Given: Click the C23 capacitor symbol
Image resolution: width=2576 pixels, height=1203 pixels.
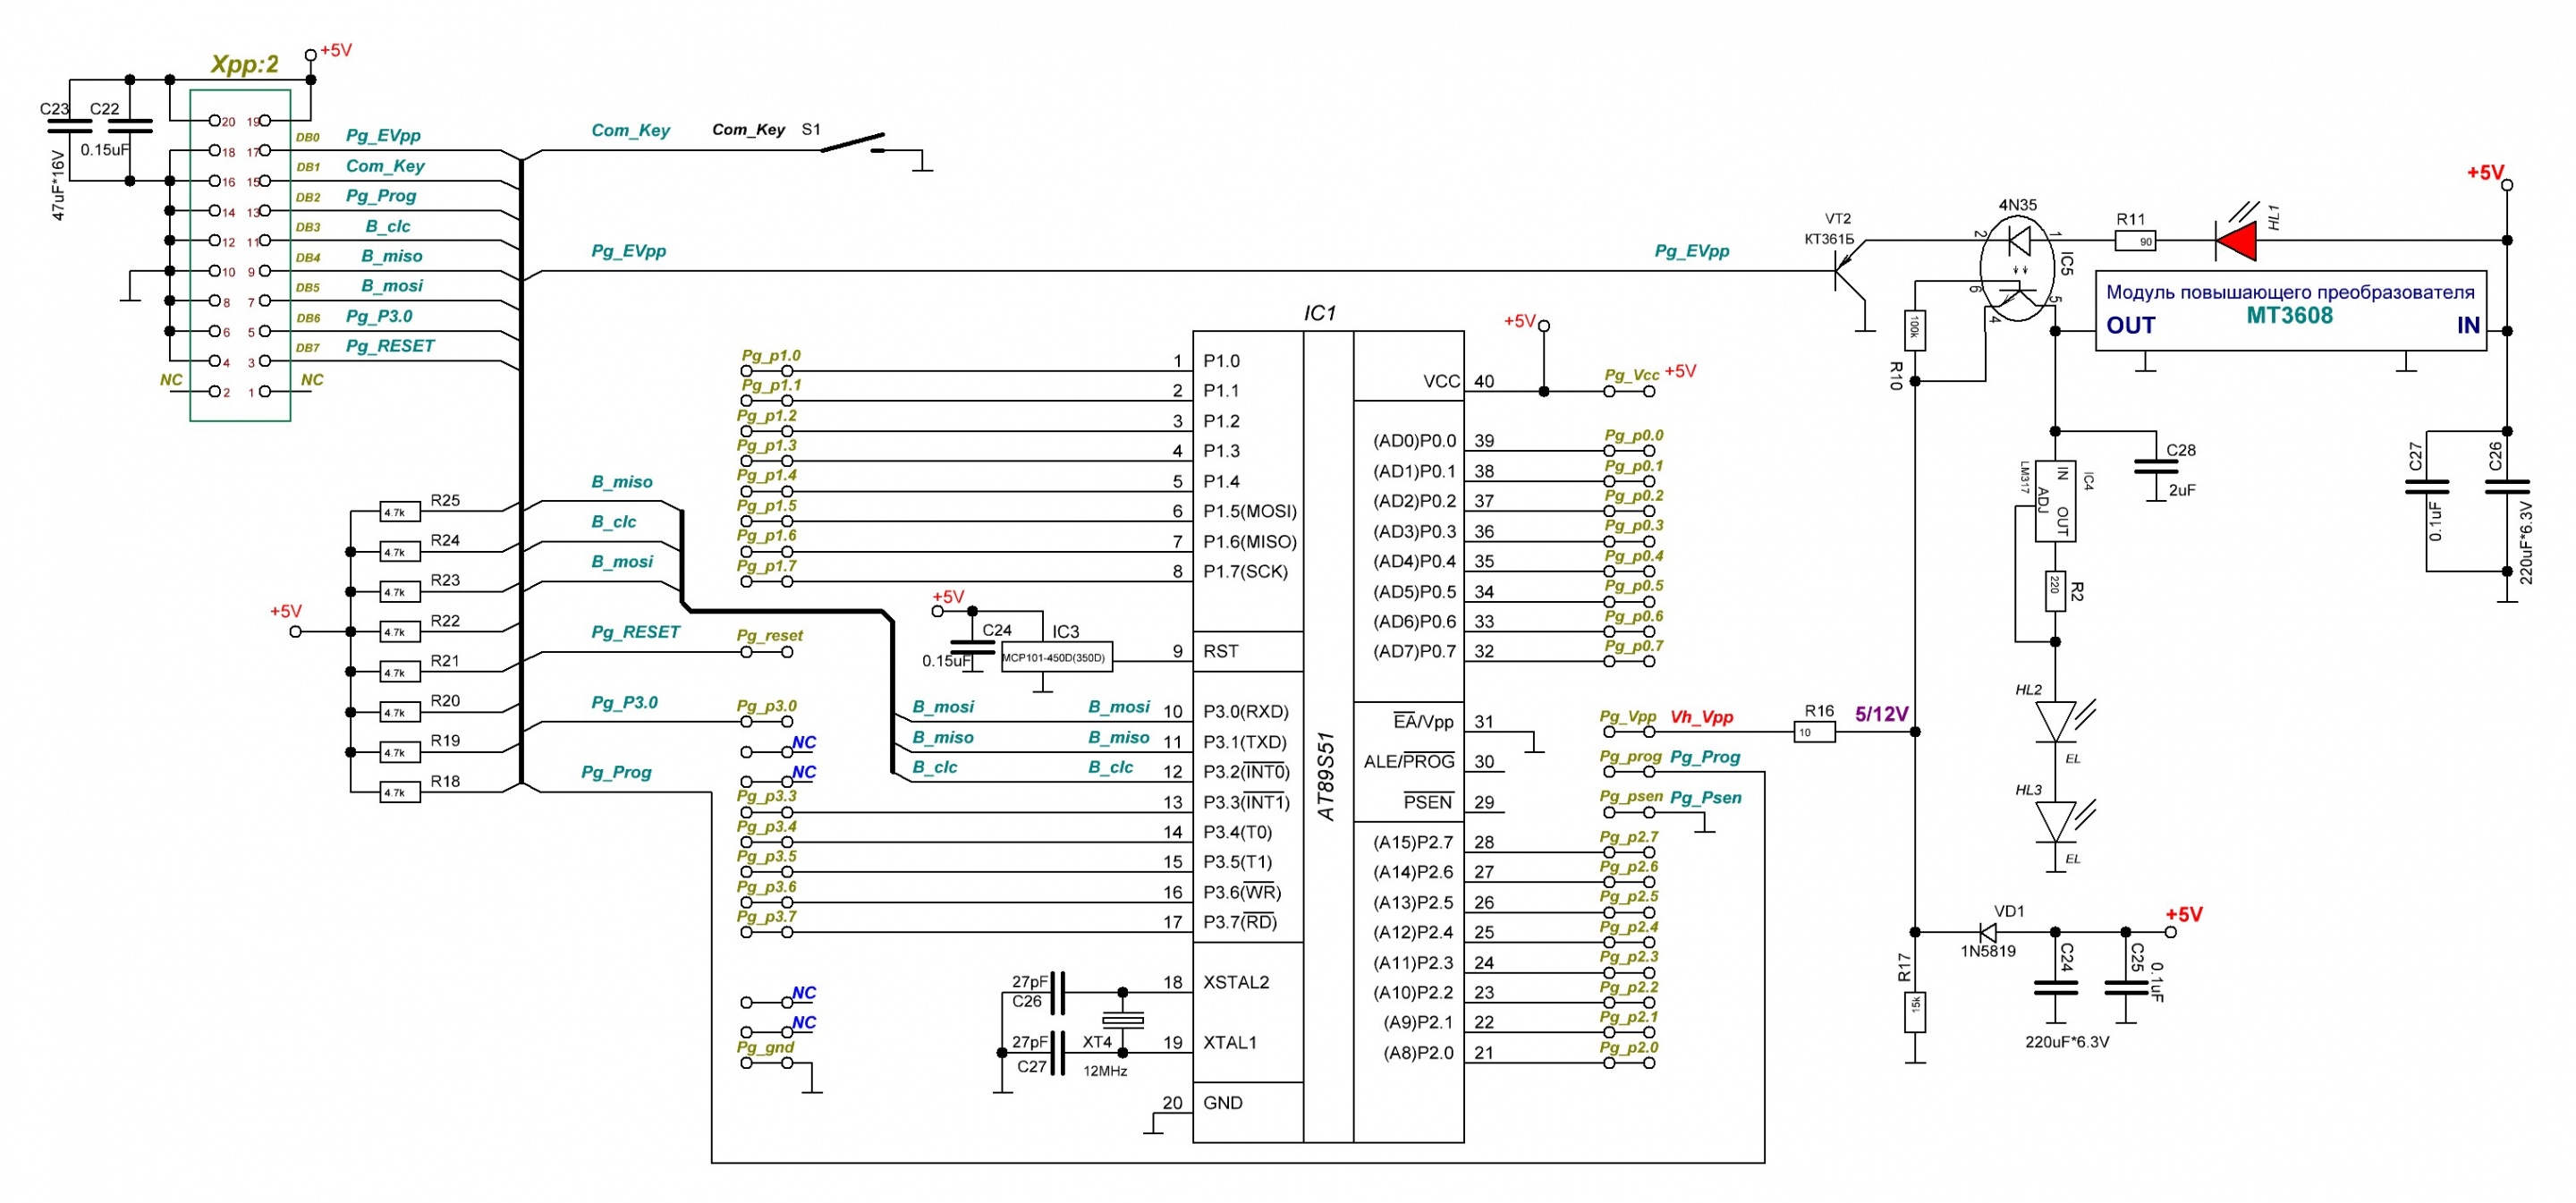Looking at the screenshot, I should click(x=69, y=127).
